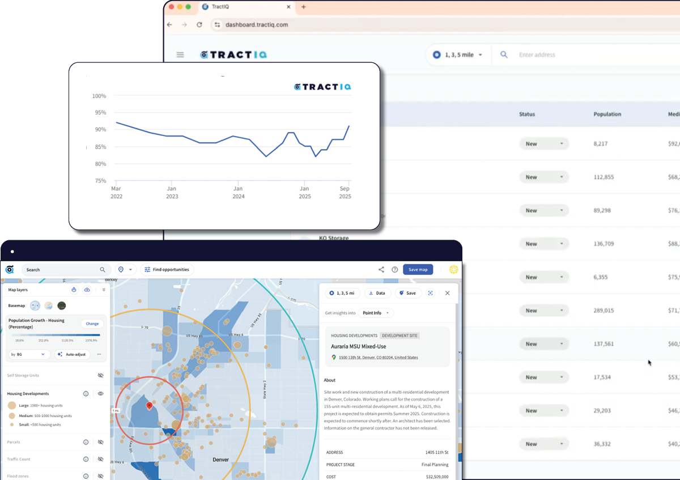Click the share icon beside Save map
680x480 pixels.
[x=381, y=270]
